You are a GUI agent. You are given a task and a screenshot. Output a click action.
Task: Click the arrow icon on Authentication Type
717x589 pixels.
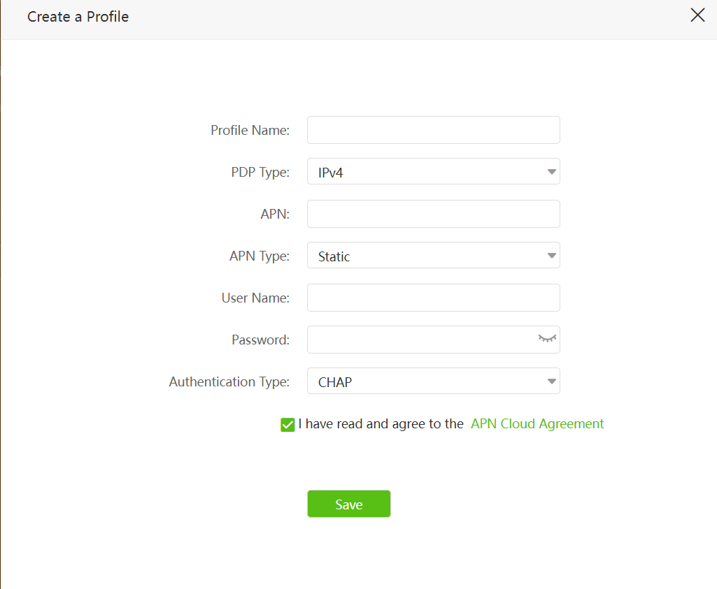coord(551,381)
